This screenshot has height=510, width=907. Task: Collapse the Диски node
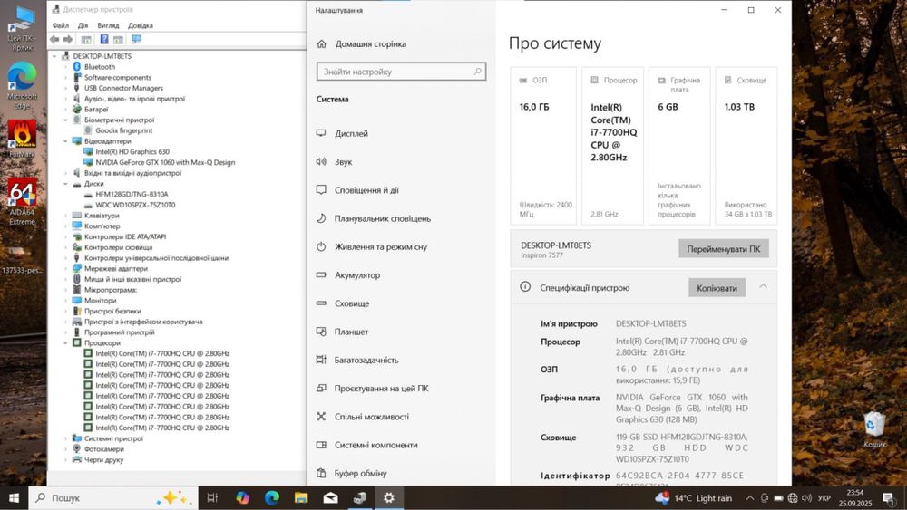click(x=65, y=184)
